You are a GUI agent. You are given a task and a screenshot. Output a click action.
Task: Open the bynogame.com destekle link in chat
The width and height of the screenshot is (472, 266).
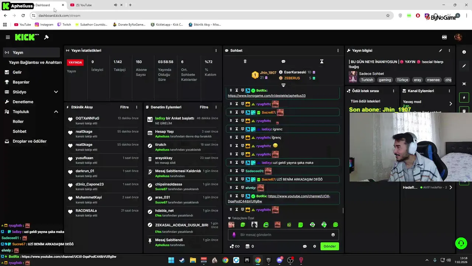point(267,96)
